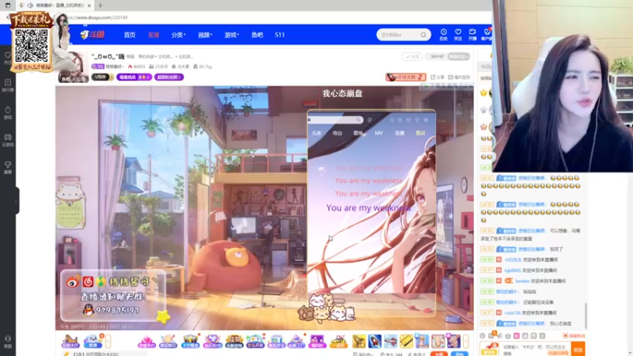Viewport: 633px width, 356px height.
Task: Select 直播 in navigation bar
Action: click(x=154, y=35)
